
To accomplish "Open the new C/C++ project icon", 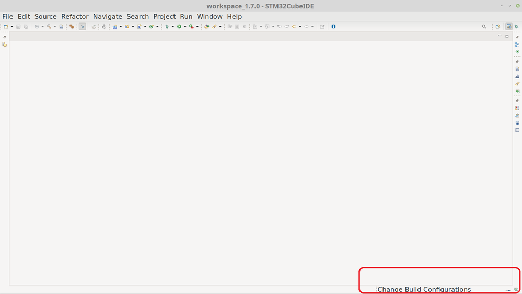I will pyautogui.click(x=115, y=26).
